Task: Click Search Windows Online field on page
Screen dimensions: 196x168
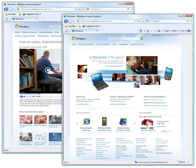Action: tap(124, 39)
